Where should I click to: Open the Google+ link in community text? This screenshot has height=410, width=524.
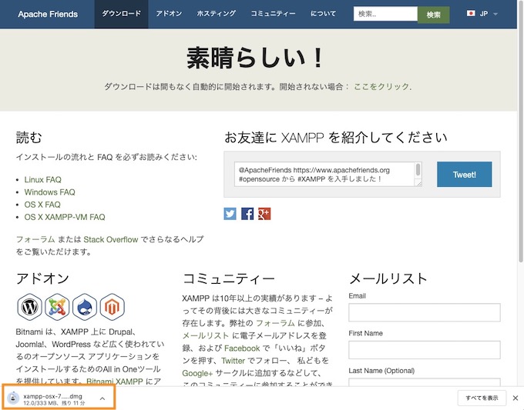coord(197,373)
